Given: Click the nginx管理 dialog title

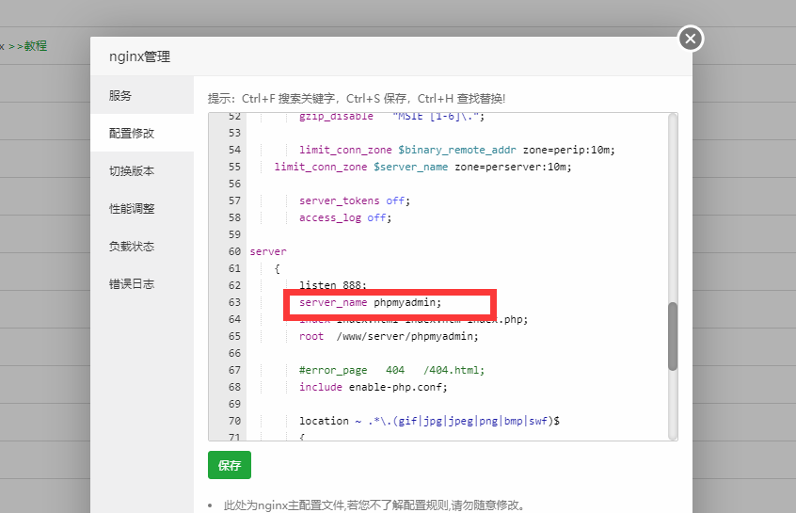Looking at the screenshot, I should point(139,56).
